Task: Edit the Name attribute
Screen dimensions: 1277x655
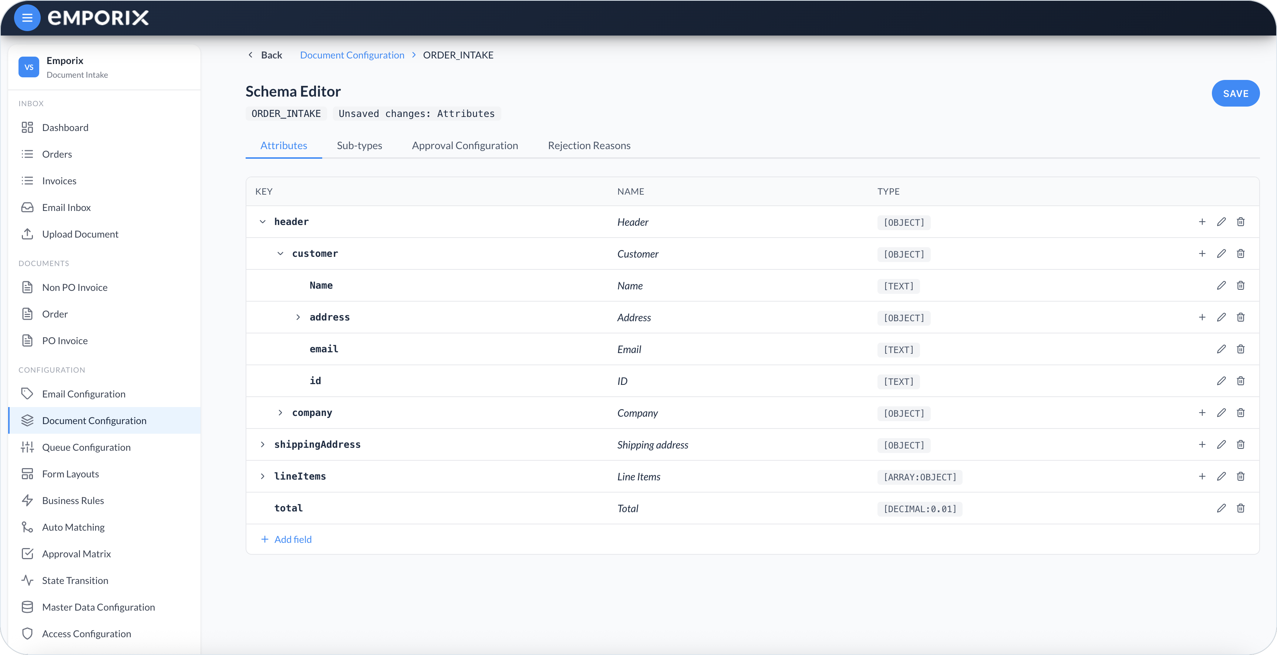Action: [1222, 285]
